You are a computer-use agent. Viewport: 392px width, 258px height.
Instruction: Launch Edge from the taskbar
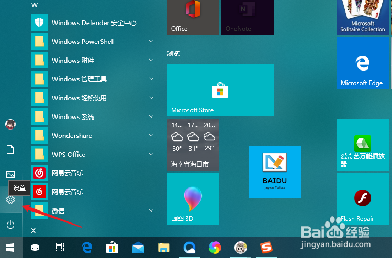87,248
